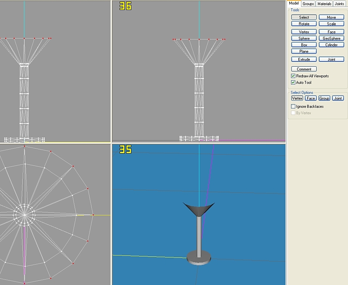Screen dimensions: 348x285
Task: Select the Box primitive tool
Action: [304, 45]
